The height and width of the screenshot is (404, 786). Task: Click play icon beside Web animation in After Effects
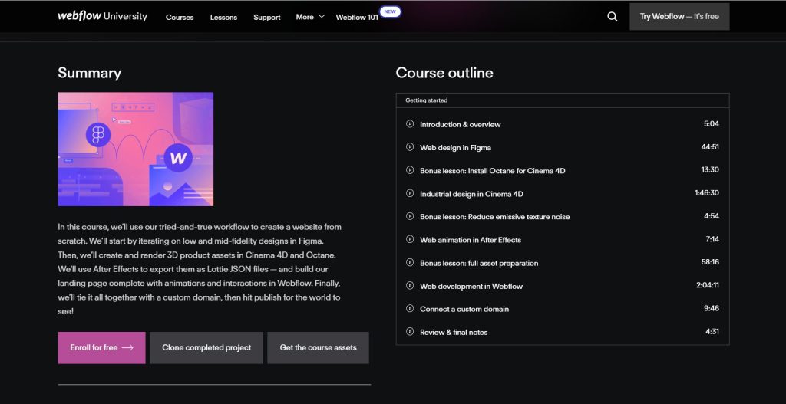tap(410, 238)
